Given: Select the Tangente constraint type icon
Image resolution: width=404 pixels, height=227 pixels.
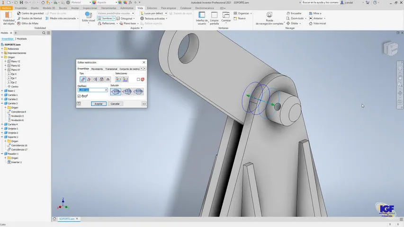Looking at the screenshot, I should coord(95,79).
